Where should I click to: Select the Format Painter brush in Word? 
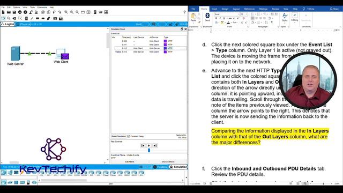point(199,23)
